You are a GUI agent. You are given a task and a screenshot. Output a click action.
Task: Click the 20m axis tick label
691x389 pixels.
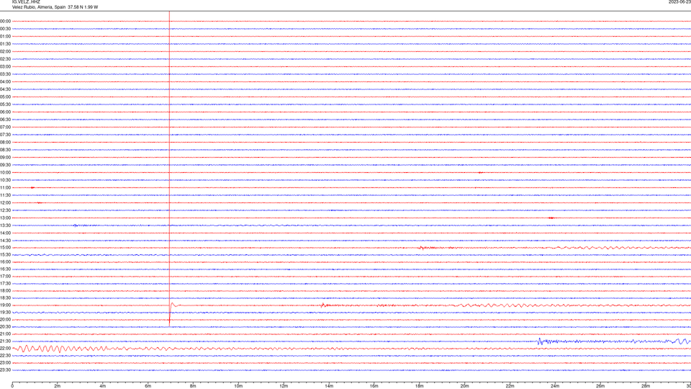464,386
